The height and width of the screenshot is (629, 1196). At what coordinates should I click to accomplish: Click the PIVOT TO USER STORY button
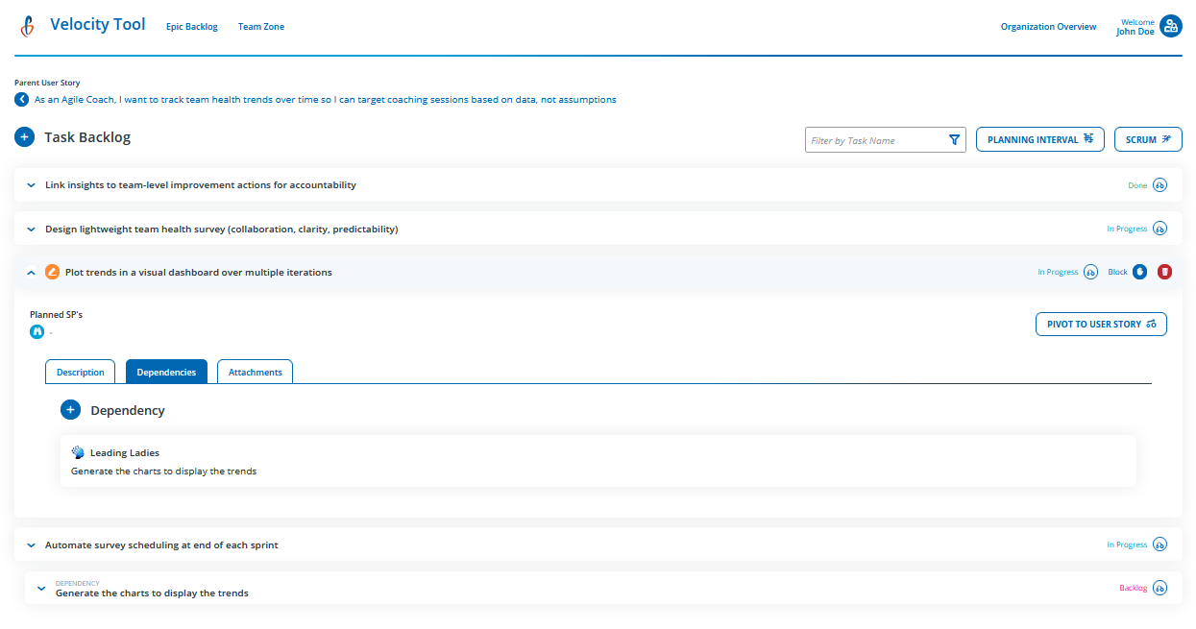pos(1101,324)
